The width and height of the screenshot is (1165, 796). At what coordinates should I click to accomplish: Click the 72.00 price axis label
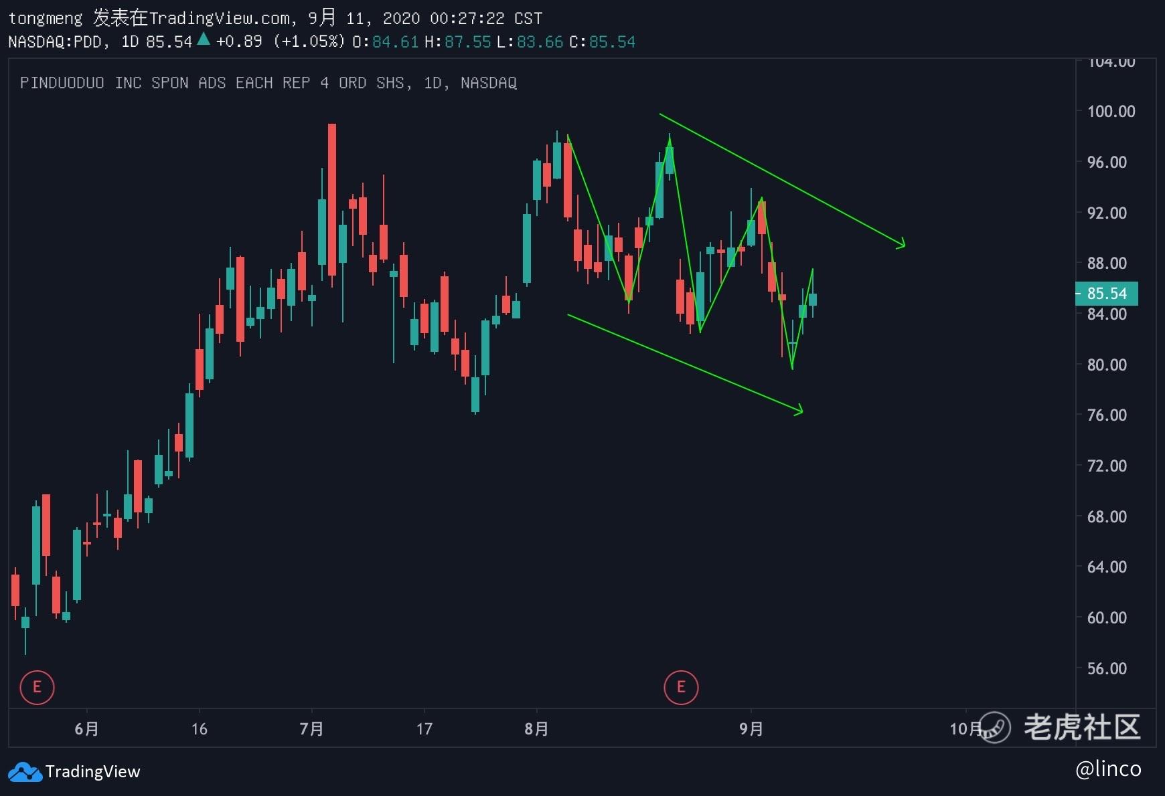tap(1107, 466)
